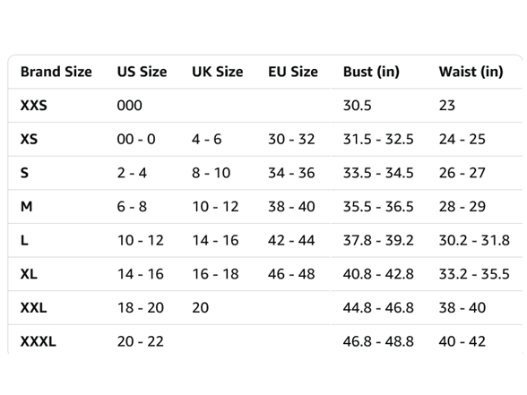
Task: Click the 42 - 44 EU size cell
Action: pos(291,240)
